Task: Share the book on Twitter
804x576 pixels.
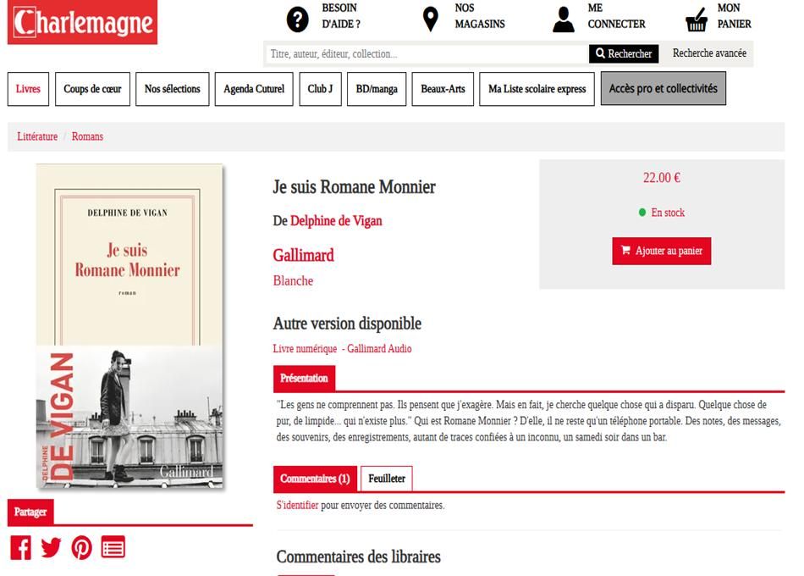Action: pyautogui.click(x=51, y=547)
